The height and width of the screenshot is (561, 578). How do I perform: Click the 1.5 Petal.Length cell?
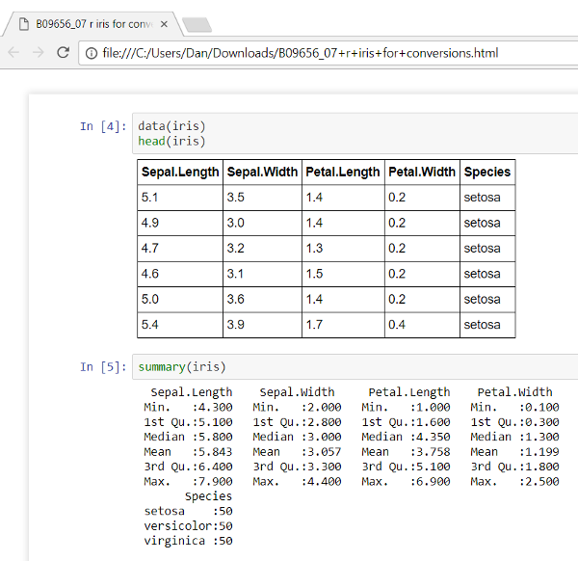[343, 274]
